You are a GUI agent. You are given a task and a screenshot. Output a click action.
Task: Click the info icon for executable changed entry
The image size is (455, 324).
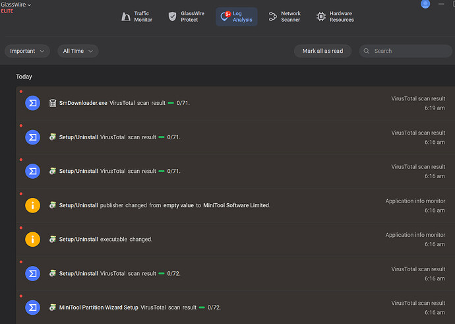click(32, 239)
